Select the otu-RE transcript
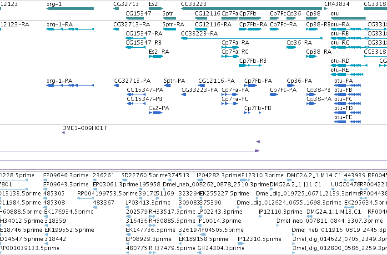 point(347,75)
